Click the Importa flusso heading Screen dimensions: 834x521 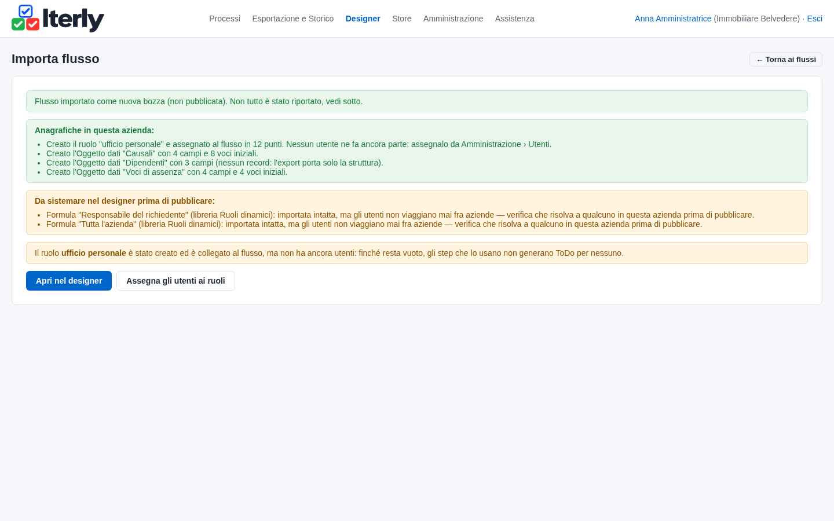pos(56,59)
